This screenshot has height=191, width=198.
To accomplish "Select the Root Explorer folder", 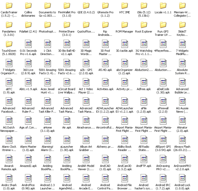I will (144, 25).
